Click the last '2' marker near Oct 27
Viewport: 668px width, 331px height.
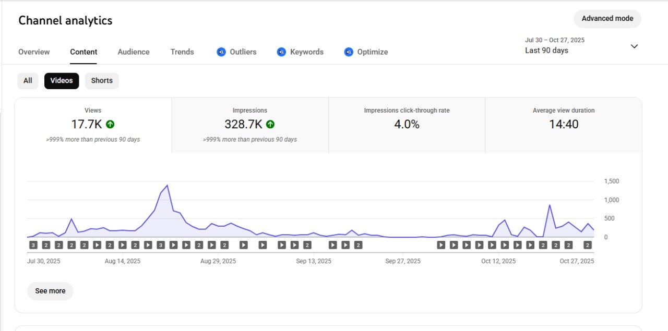pyautogui.click(x=588, y=245)
